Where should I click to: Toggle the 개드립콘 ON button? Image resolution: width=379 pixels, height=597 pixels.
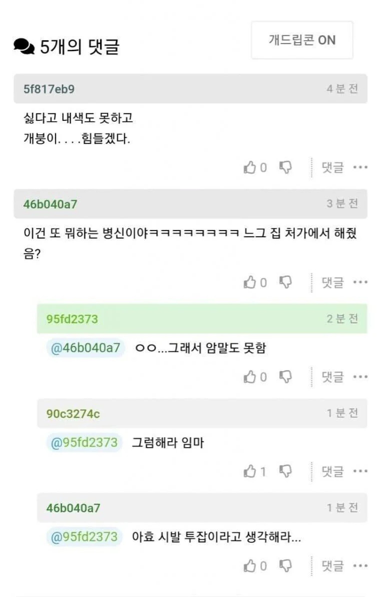coord(302,40)
